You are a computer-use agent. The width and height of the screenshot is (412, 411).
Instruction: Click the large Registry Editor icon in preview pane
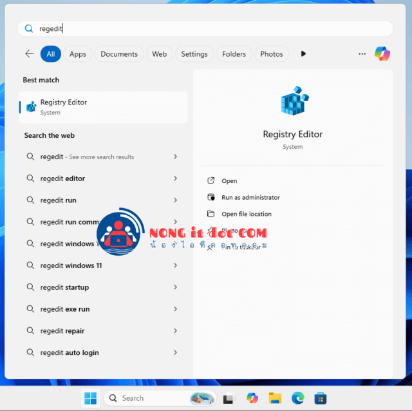[x=295, y=100]
